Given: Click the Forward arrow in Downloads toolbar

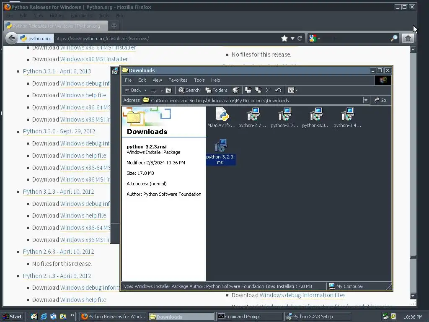Looking at the screenshot, I should 154,90.
